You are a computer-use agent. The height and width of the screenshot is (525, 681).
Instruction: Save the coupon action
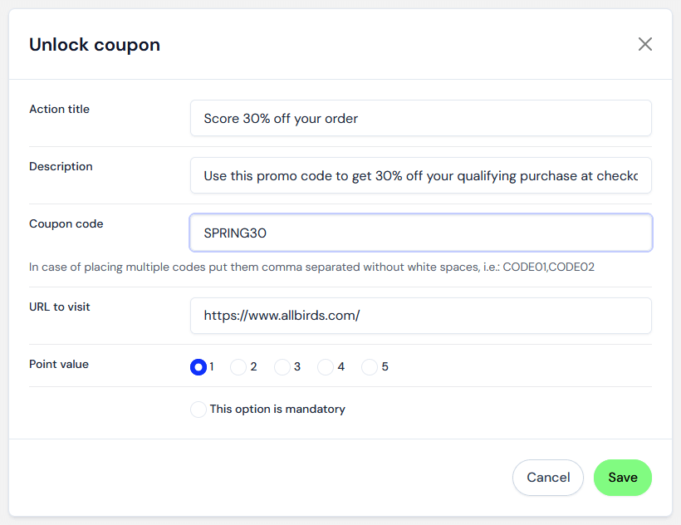[622, 477]
